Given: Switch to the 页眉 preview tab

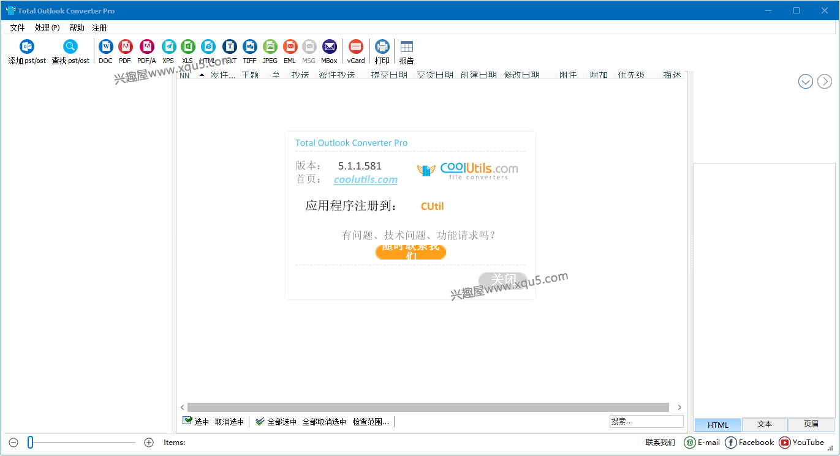Looking at the screenshot, I should coord(811,424).
